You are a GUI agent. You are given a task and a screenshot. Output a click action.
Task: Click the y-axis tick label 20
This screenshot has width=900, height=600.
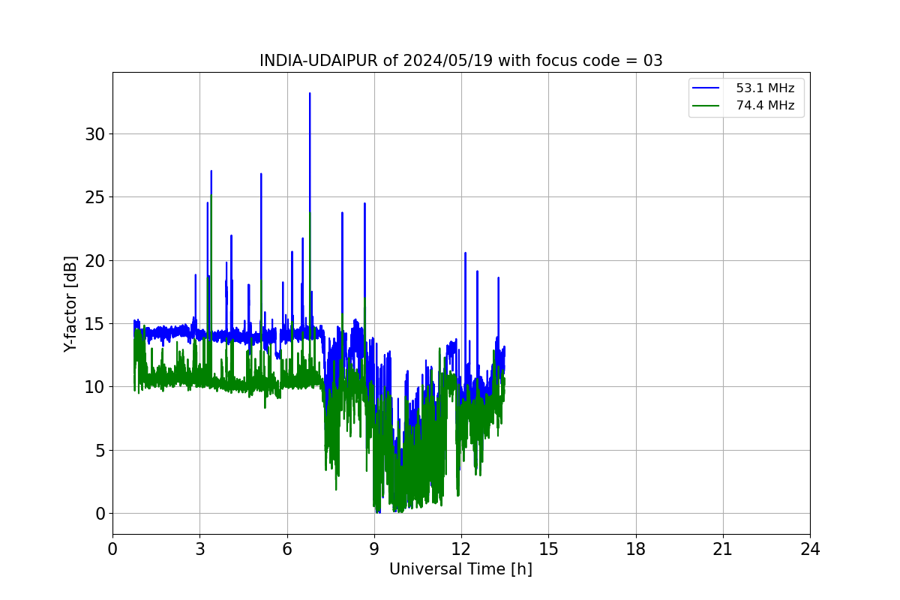pyautogui.click(x=96, y=261)
